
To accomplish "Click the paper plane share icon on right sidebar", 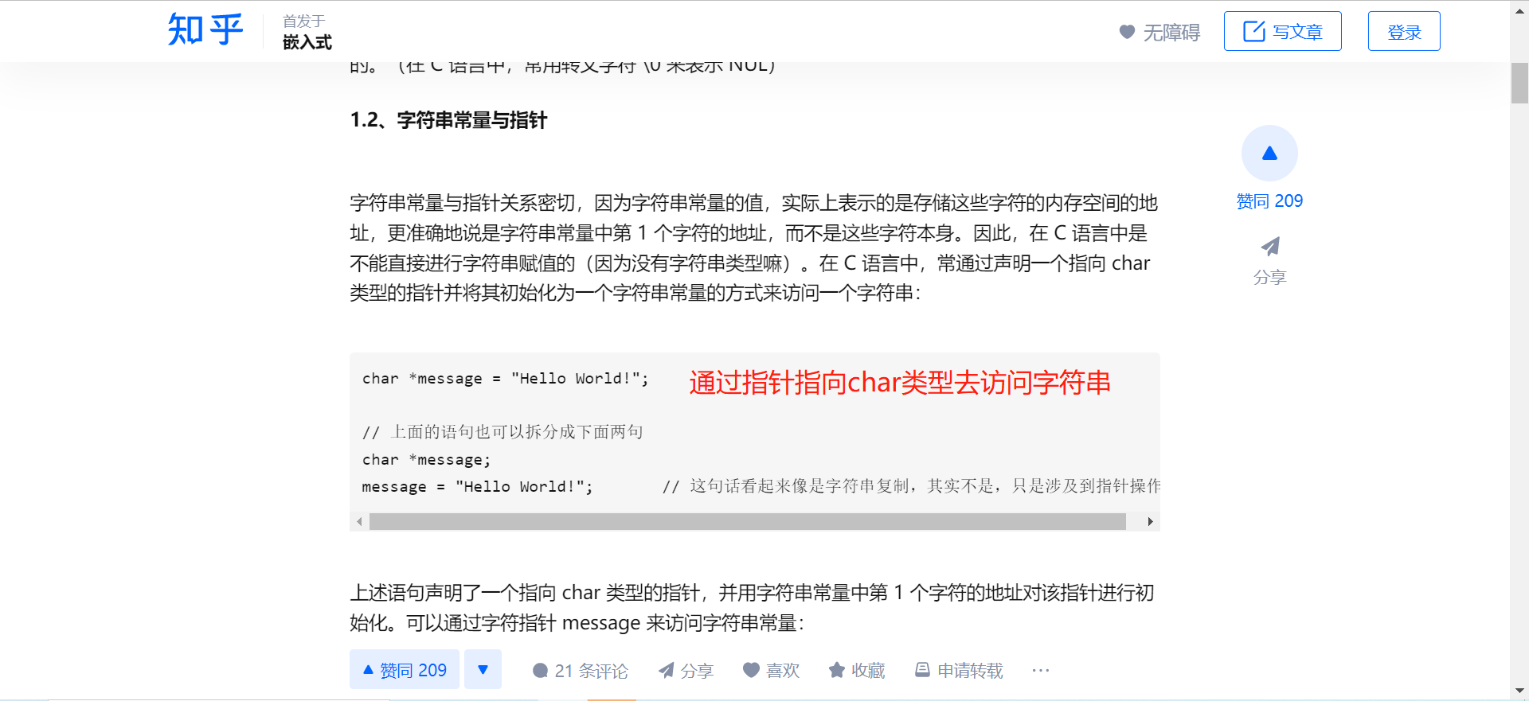I will 1270,247.
